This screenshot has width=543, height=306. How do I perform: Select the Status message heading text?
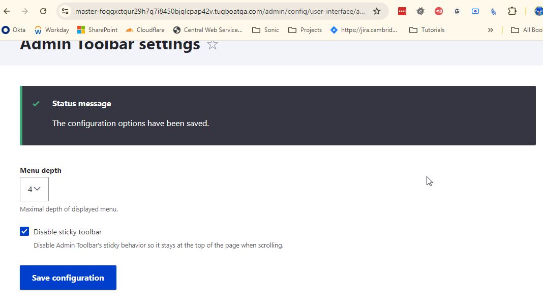pos(82,104)
